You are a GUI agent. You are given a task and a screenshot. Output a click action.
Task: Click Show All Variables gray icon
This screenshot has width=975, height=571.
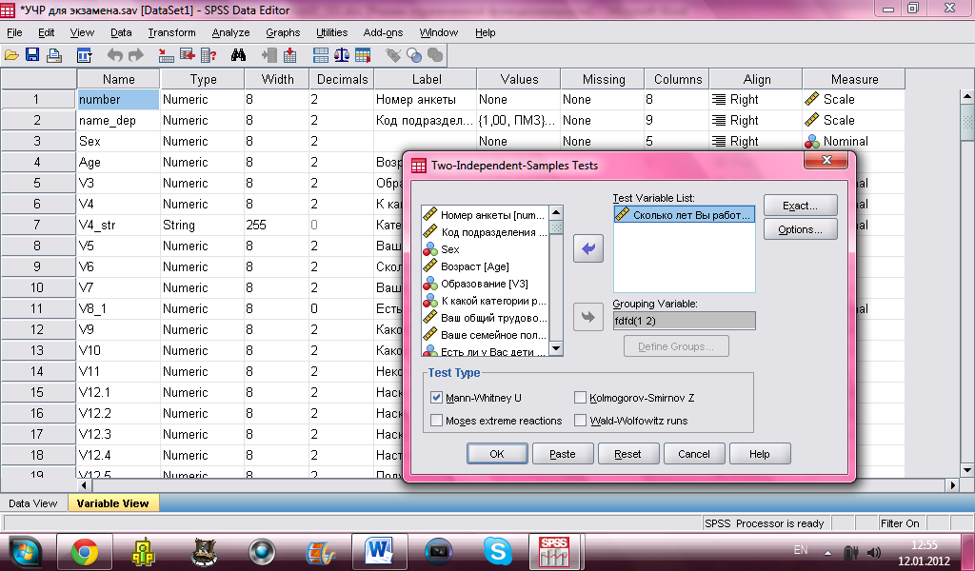[435, 55]
